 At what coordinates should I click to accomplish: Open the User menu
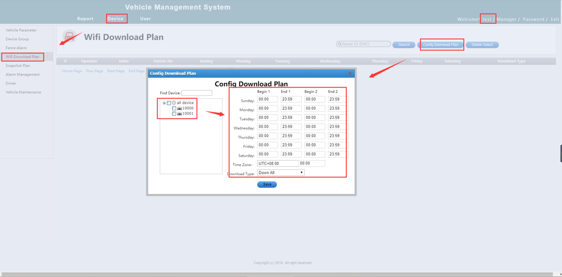click(145, 18)
